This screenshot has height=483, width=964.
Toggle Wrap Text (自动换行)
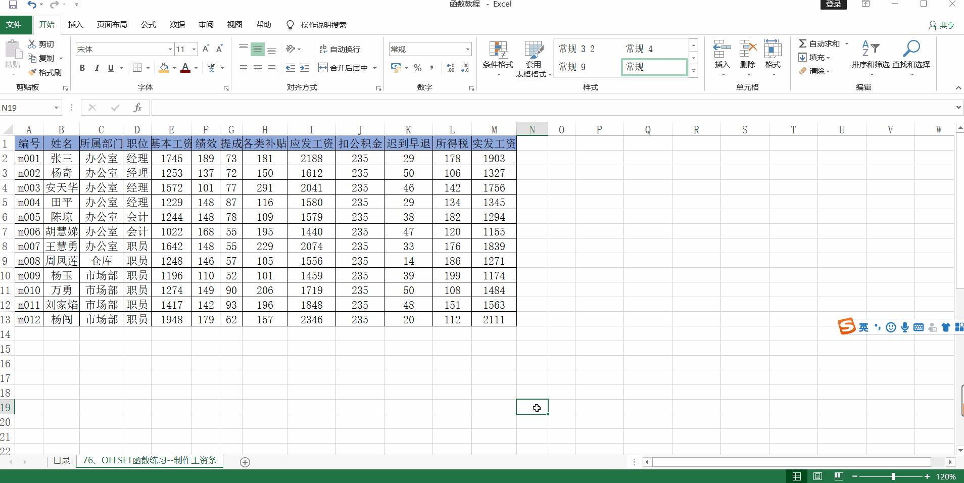tap(340, 49)
